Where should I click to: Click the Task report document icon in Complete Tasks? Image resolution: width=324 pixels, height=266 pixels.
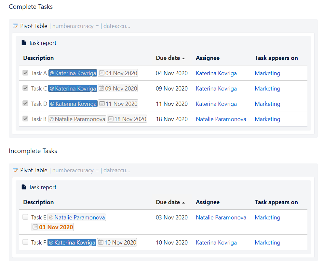[24, 43]
